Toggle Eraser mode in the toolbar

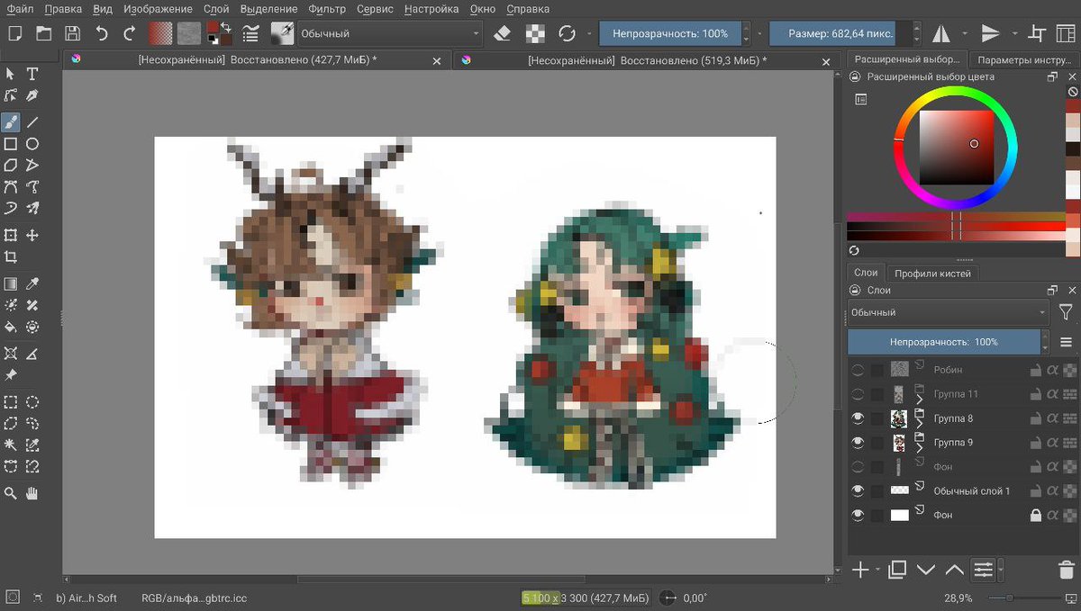503,33
